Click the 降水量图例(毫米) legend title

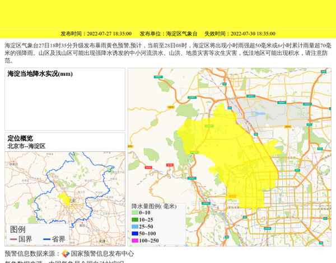point(154,206)
